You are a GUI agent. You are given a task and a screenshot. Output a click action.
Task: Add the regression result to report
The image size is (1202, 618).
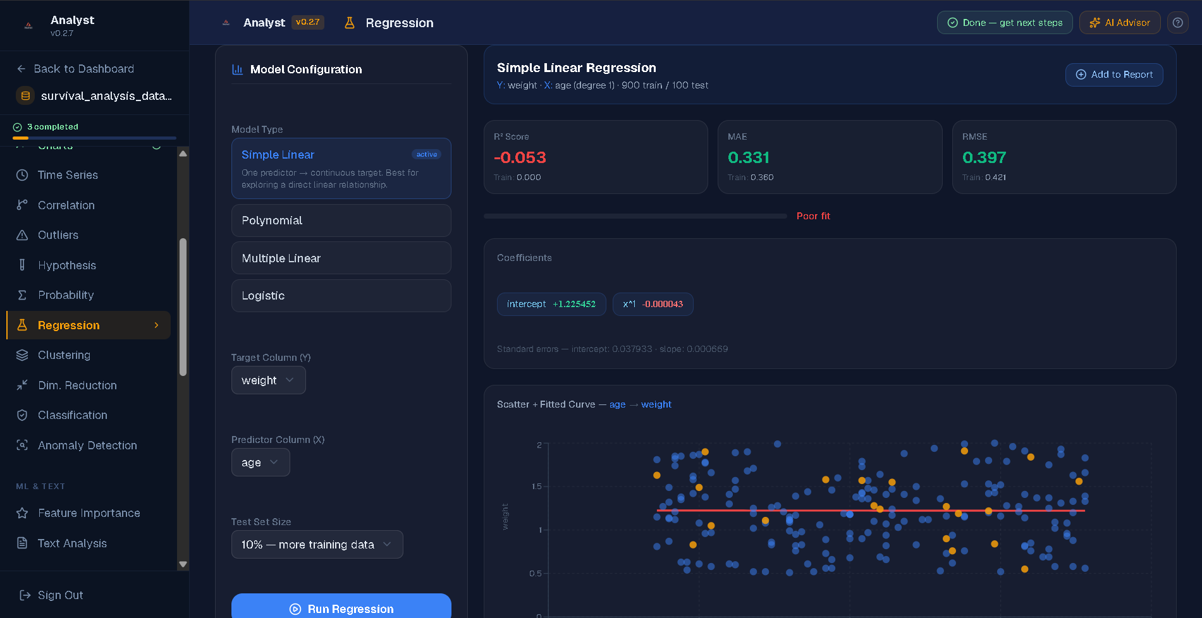(x=1114, y=75)
